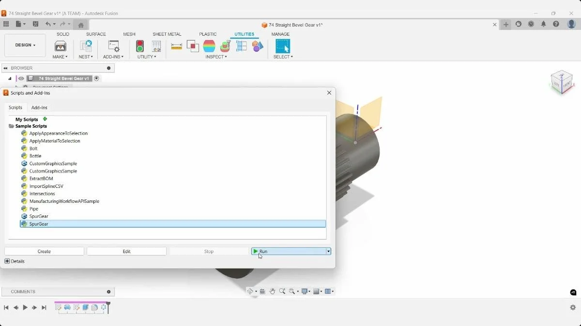
Task: Open notifications bell
Action: [543, 24]
